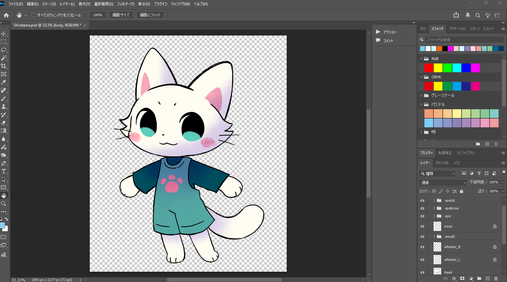507x282 pixels.
Task: Select the Lasso tool
Action: point(4,50)
